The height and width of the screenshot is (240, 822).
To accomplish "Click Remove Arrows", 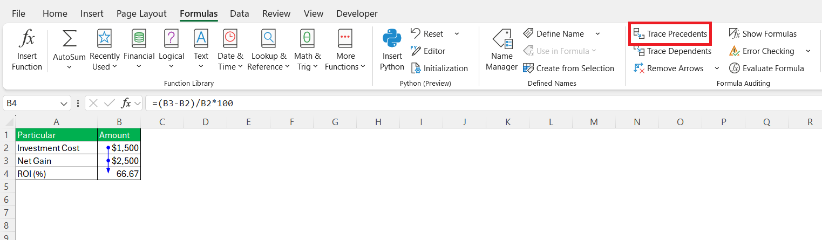I will coord(669,68).
